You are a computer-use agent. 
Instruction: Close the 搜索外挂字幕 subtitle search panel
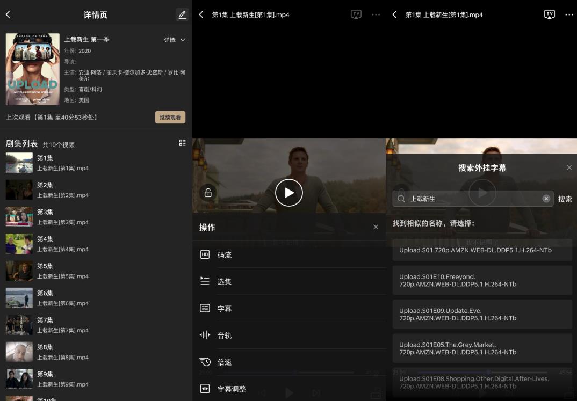click(x=569, y=167)
